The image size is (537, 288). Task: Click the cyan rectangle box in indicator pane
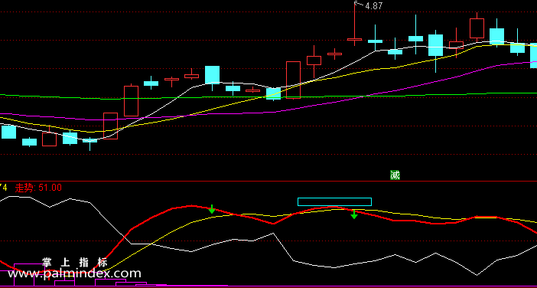coord(334,201)
